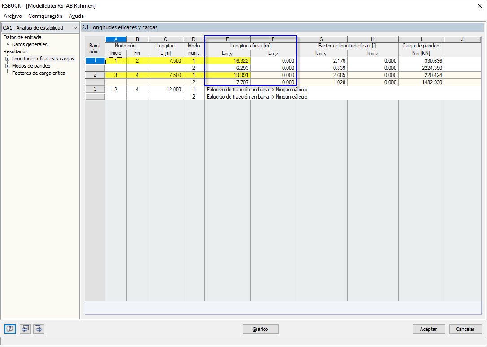Viewport: 487px width, 347px height.
Task: Click cell with effective length 16.322
Action: tap(227, 61)
